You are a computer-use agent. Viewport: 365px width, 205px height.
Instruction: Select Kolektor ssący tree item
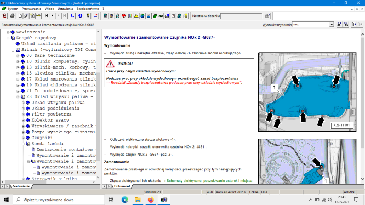point(50,120)
